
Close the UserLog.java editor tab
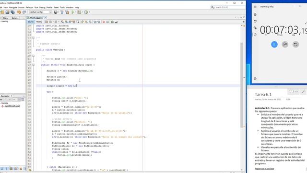tap(45, 18)
